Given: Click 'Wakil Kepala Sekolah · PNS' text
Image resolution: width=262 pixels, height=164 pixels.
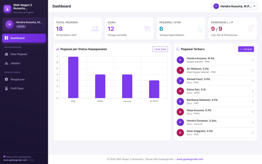Looking at the screenshot, I should [201, 72].
